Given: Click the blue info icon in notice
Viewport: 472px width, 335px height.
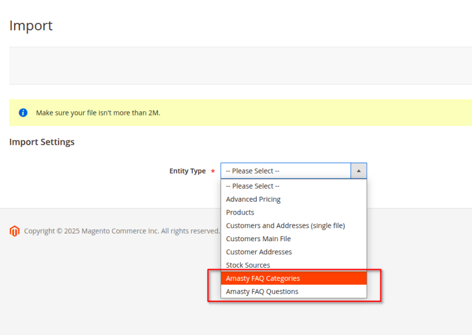Looking at the screenshot, I should [23, 113].
